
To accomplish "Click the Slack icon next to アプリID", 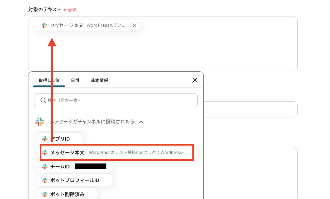I will click(x=45, y=139).
